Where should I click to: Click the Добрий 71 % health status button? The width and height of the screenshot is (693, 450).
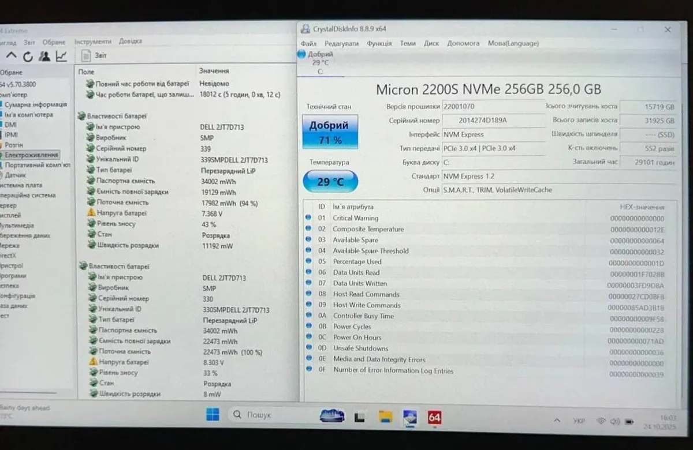click(x=329, y=133)
